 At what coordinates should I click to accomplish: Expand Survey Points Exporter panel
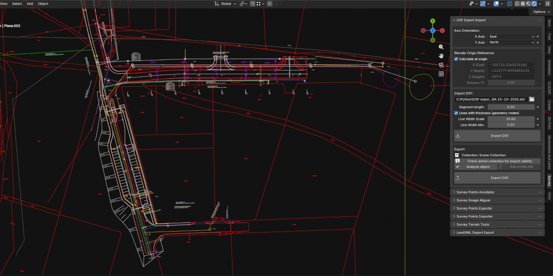497,208
